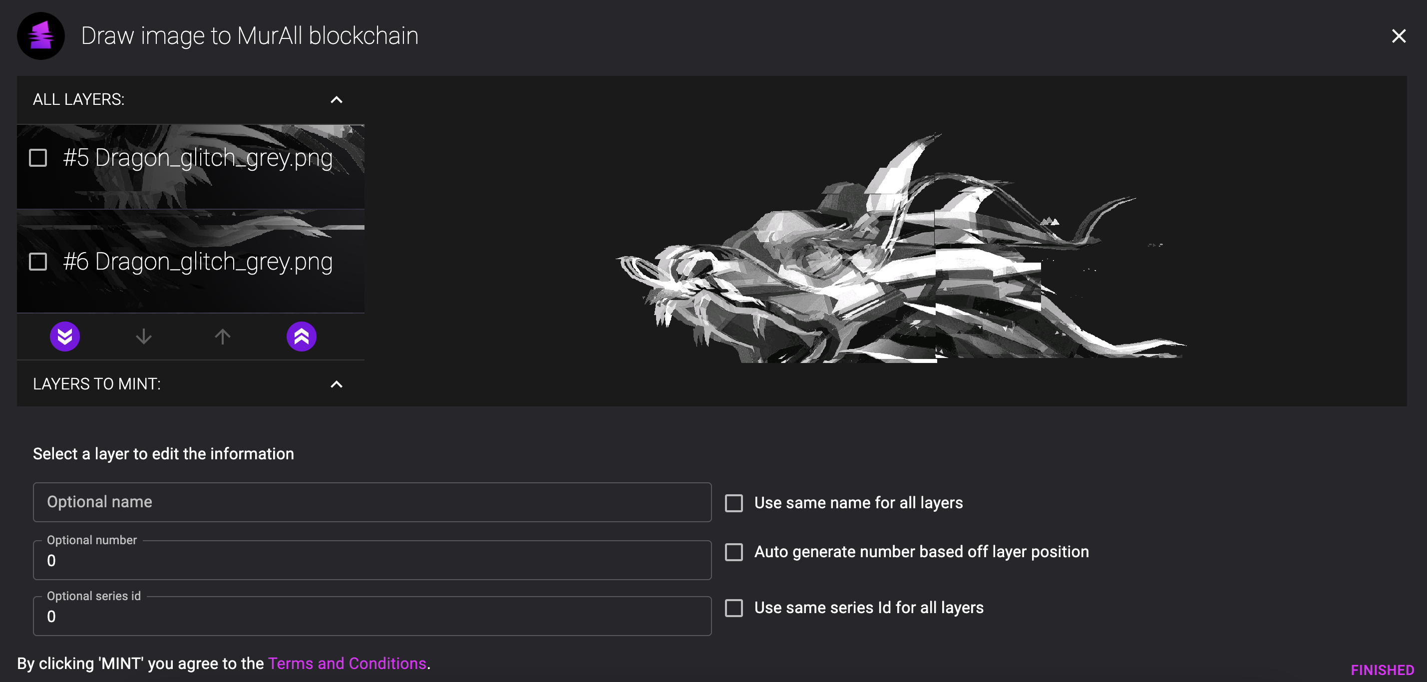Close the Draw image dialog
1427x682 pixels.
[1399, 36]
